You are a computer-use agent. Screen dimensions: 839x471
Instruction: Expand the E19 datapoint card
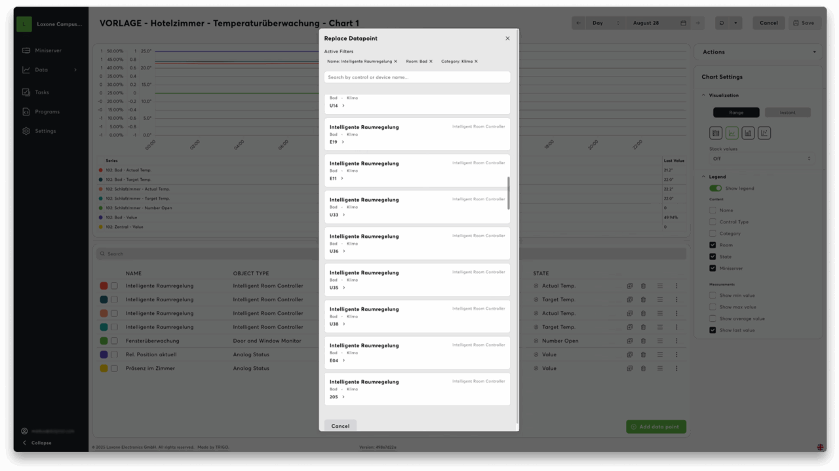click(x=417, y=134)
